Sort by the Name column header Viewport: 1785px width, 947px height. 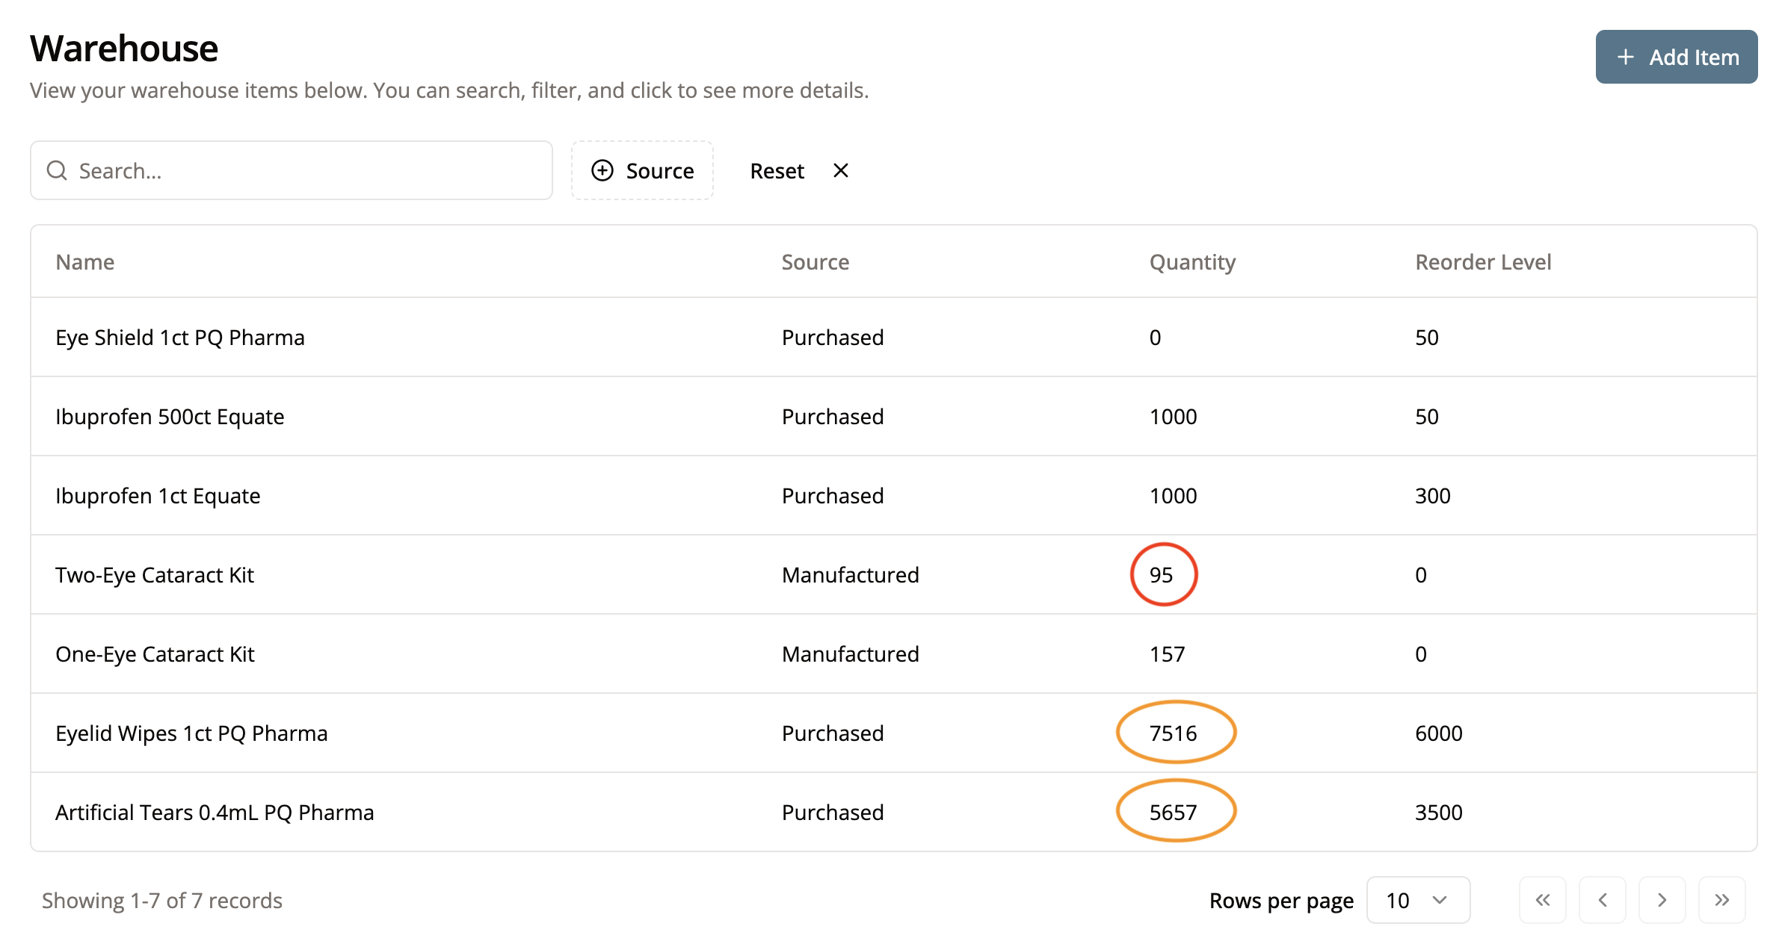(x=85, y=262)
